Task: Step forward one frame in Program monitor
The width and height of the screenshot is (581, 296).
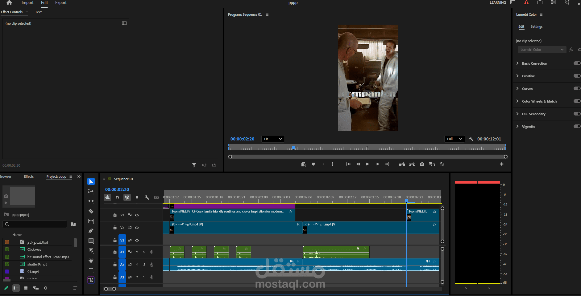Action: [x=377, y=164]
